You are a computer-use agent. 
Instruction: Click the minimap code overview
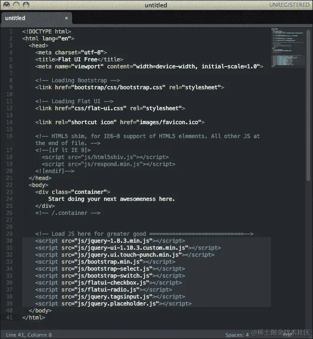(x=288, y=47)
